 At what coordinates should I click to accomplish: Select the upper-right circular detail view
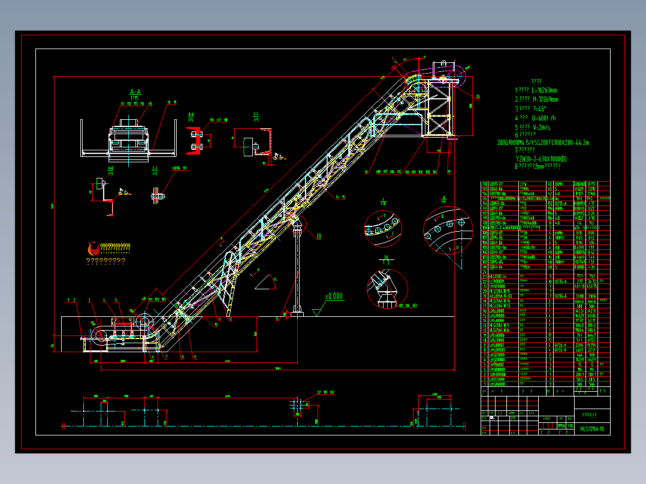pyautogui.click(x=448, y=230)
